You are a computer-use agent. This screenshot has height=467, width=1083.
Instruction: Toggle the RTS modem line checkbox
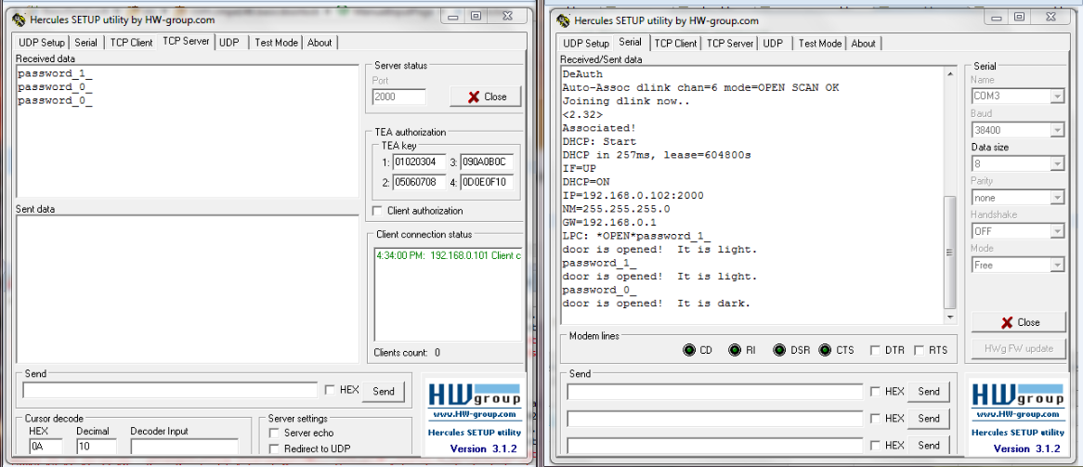coord(919,350)
